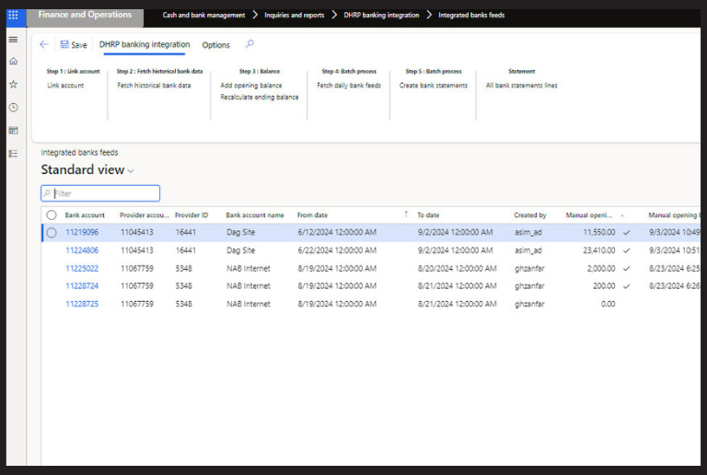Click Fetch daily bank feeds action

tap(349, 86)
